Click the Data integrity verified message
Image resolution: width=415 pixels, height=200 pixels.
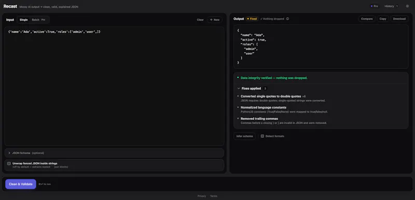274,78
